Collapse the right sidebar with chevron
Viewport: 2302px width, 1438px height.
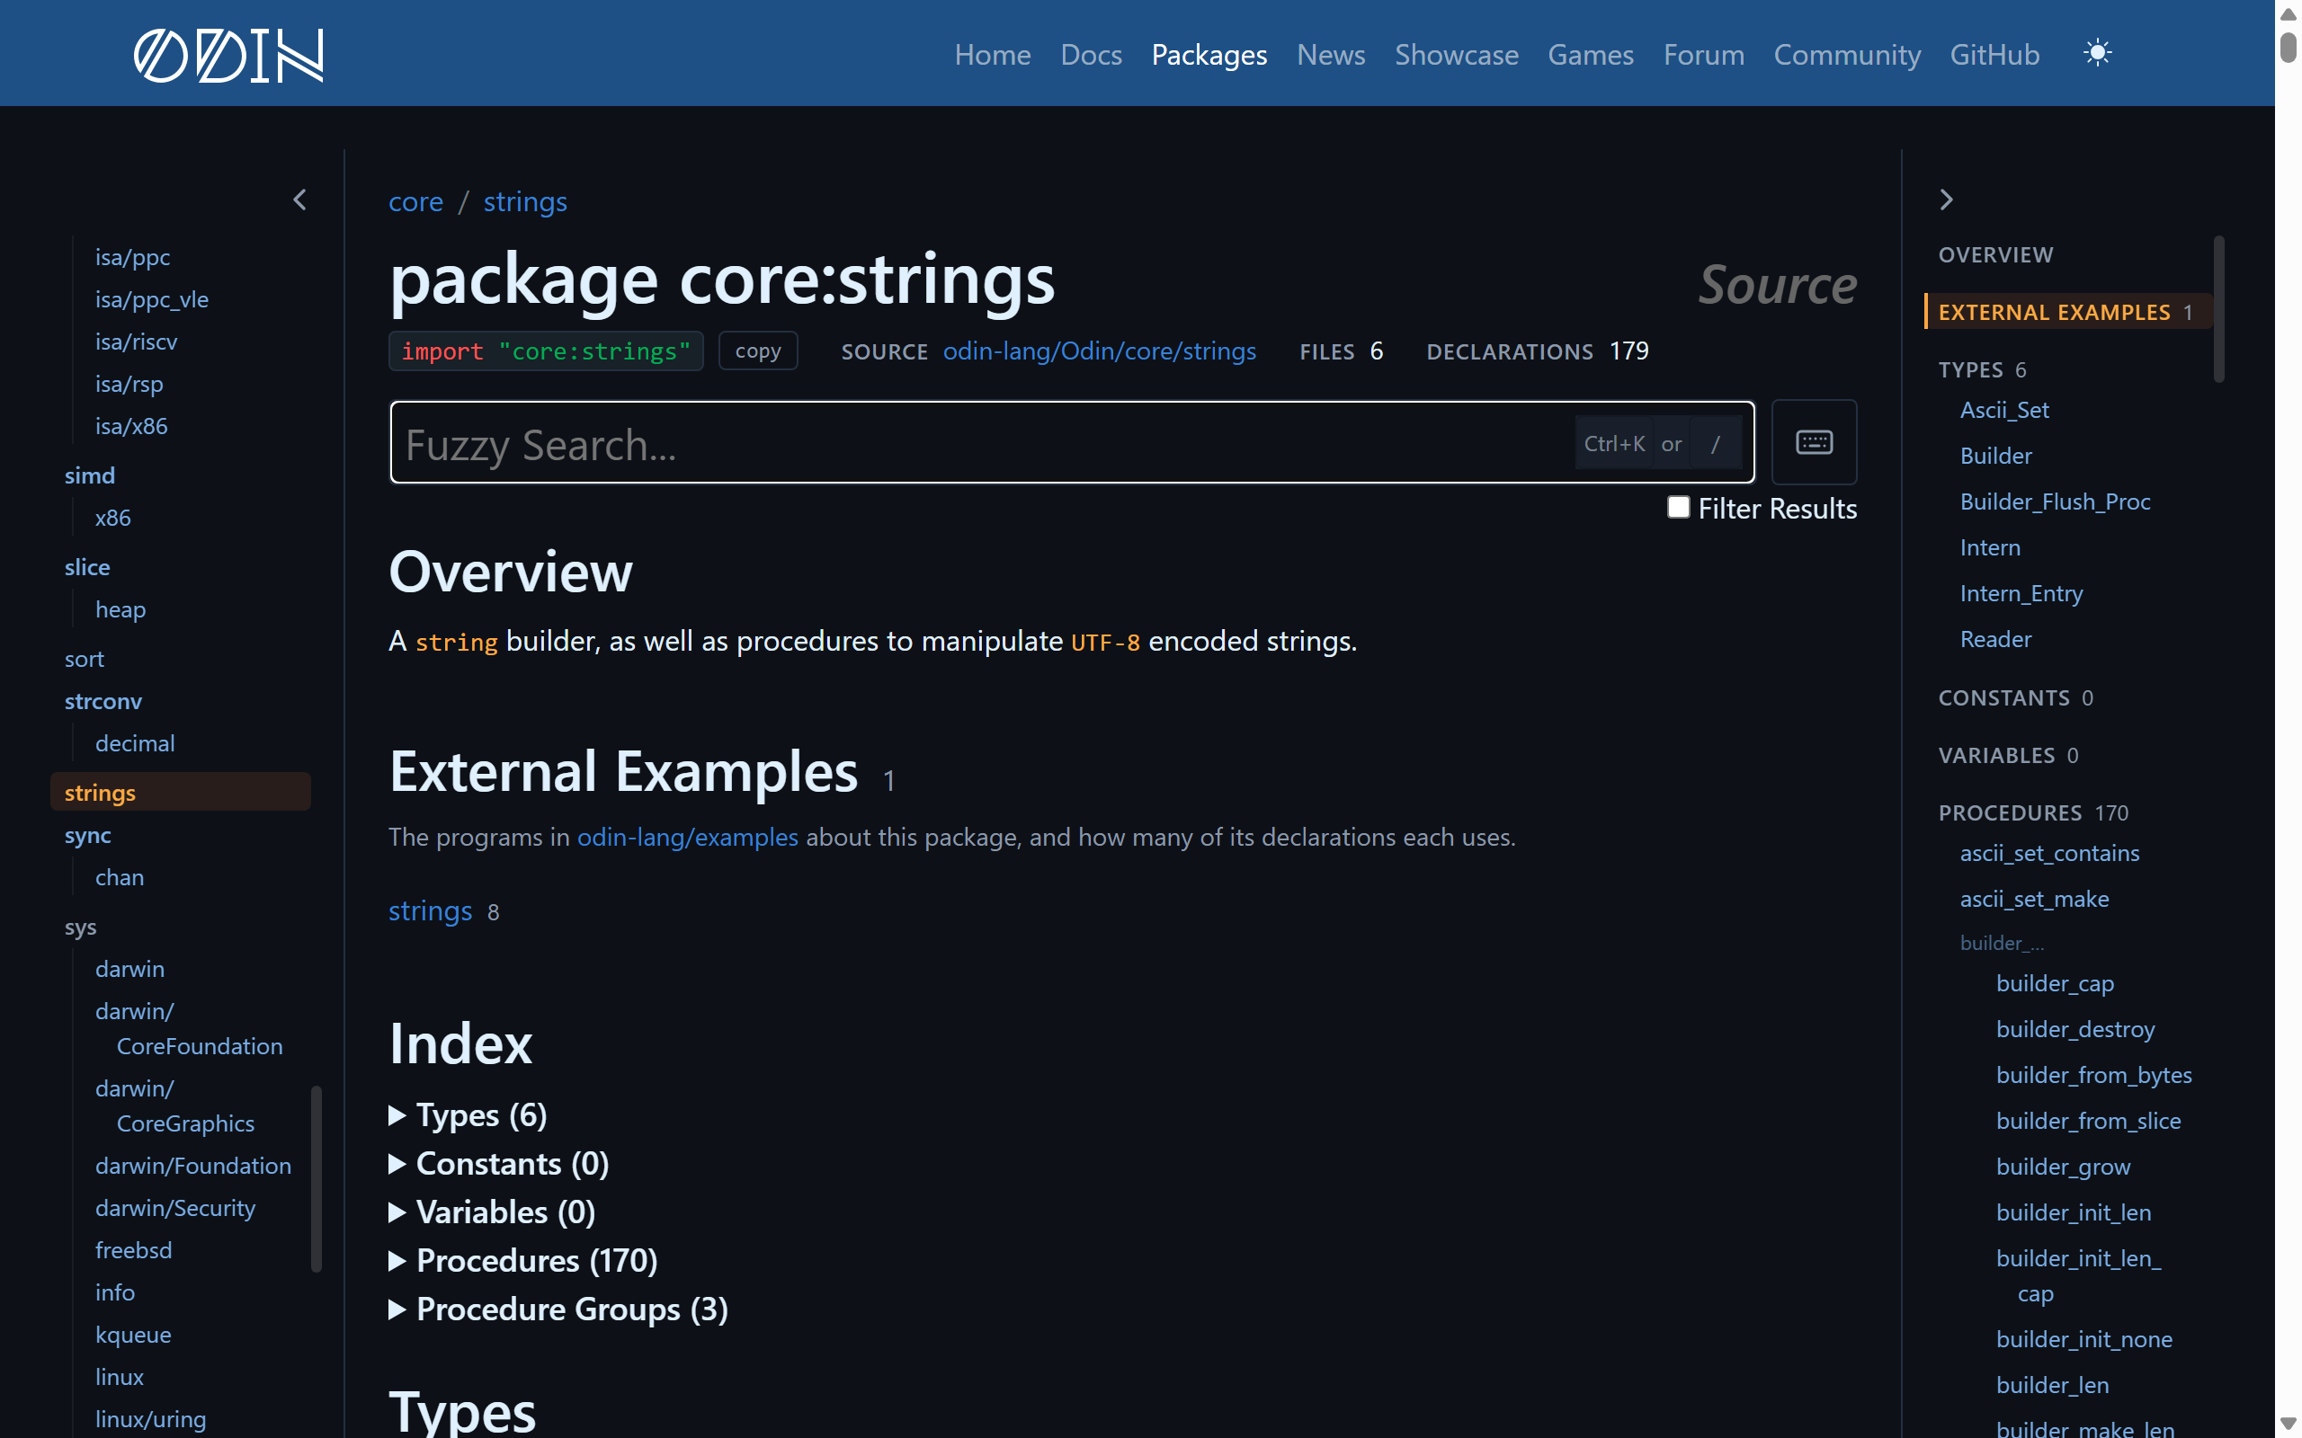click(x=1946, y=200)
